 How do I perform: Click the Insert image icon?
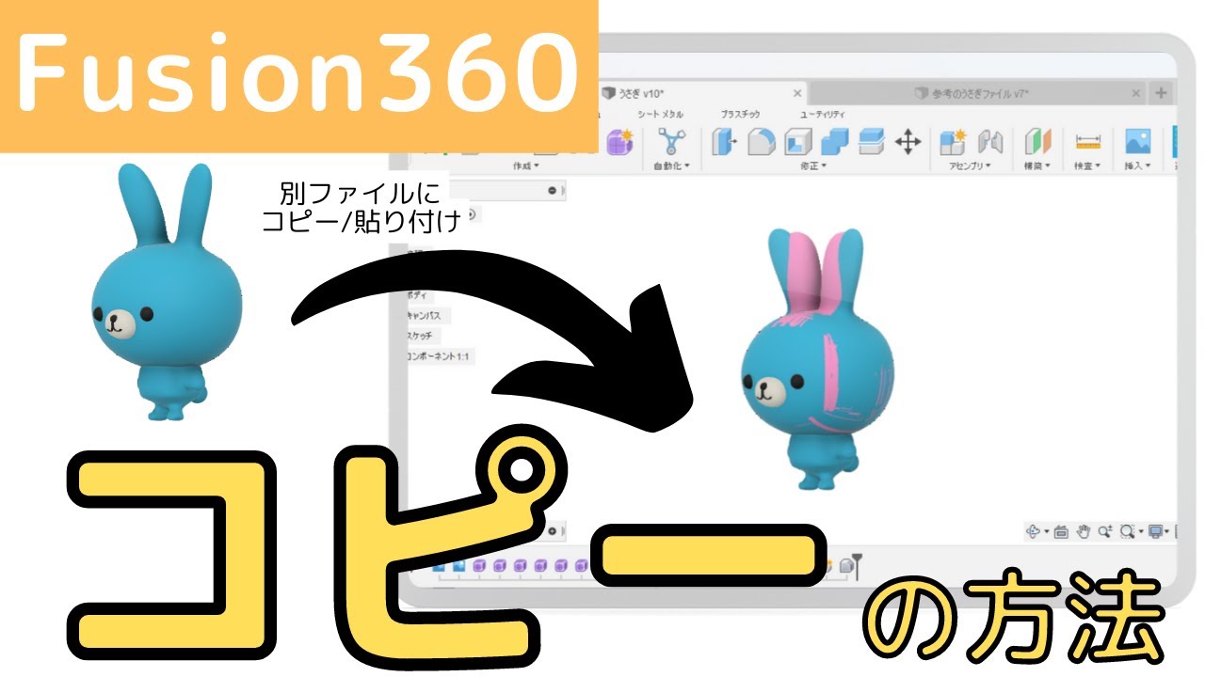[x=1138, y=142]
